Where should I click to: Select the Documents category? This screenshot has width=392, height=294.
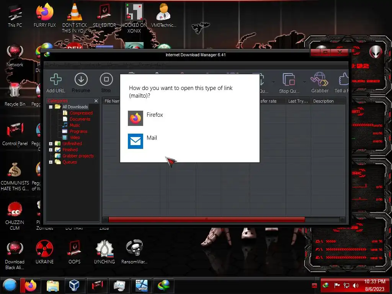80,119
